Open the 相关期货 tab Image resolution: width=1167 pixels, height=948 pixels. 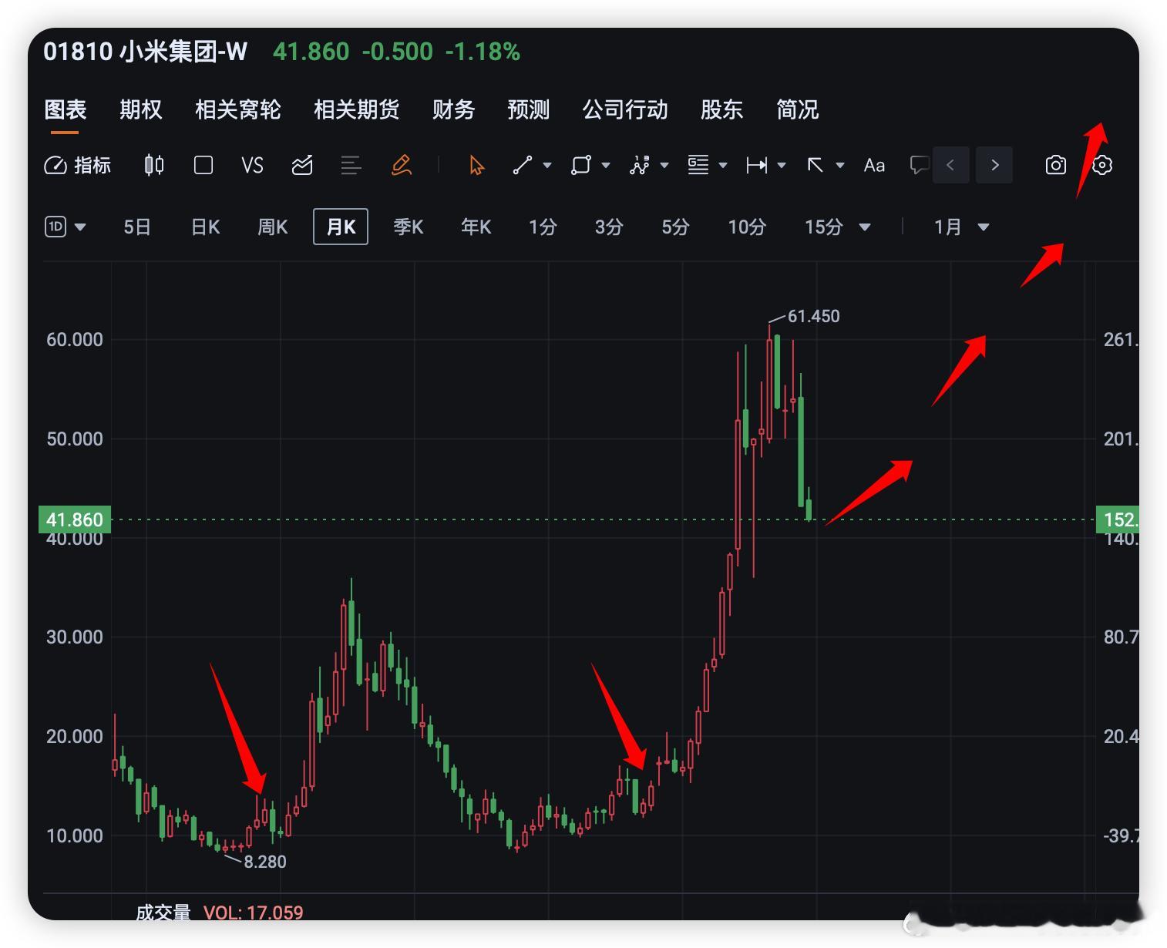(357, 109)
